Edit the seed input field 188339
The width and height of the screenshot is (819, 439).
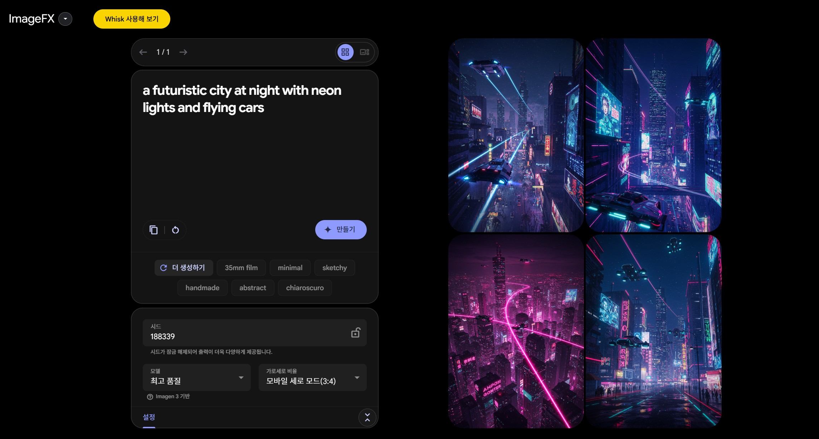pyautogui.click(x=215, y=336)
